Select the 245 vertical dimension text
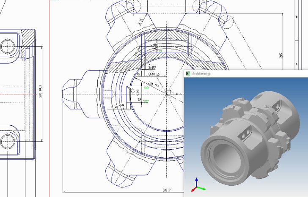 pos(281,55)
